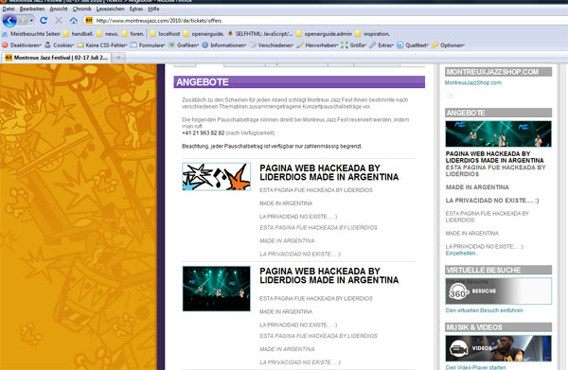Click second PAGINA WEB HACKEADA offer heading
This screenshot has height=370, width=568.
[x=328, y=276]
